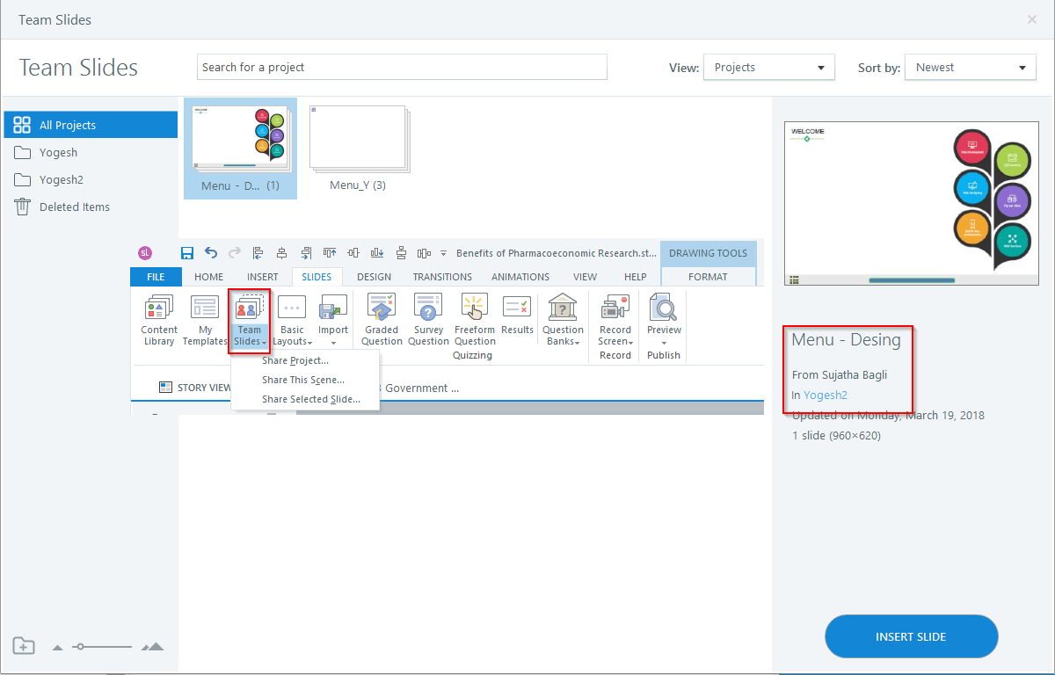This screenshot has height=675, width=1055.
Task: Open the Sort by dropdown set to Newest
Action: [971, 67]
